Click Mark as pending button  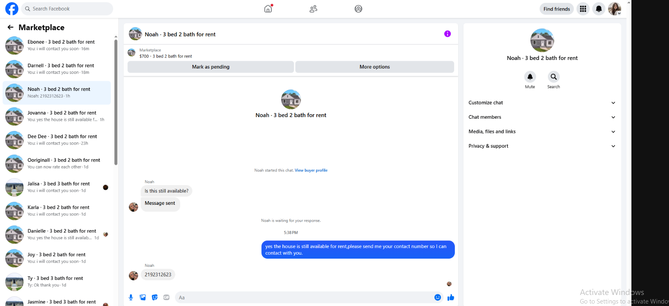[x=210, y=67]
